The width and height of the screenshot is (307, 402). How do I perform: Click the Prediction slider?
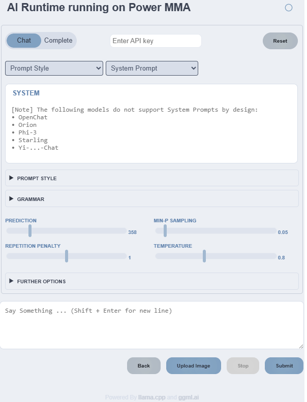tap(66, 231)
